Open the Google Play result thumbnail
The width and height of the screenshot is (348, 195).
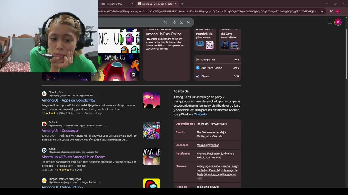click(151, 100)
